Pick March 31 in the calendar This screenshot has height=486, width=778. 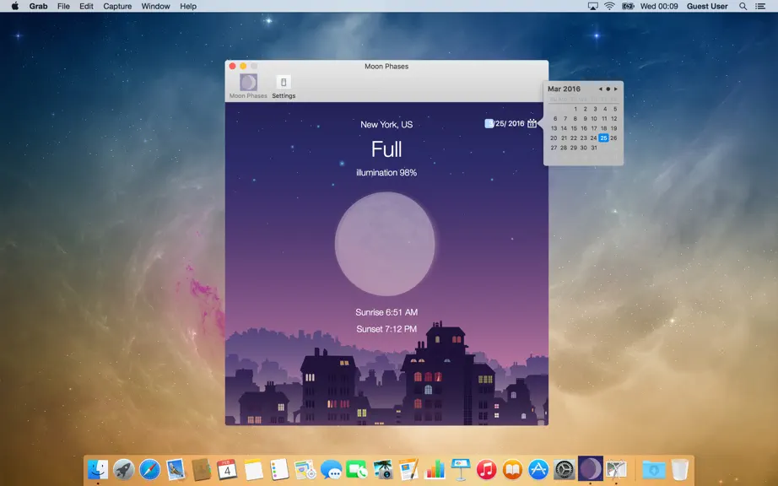(x=594, y=148)
